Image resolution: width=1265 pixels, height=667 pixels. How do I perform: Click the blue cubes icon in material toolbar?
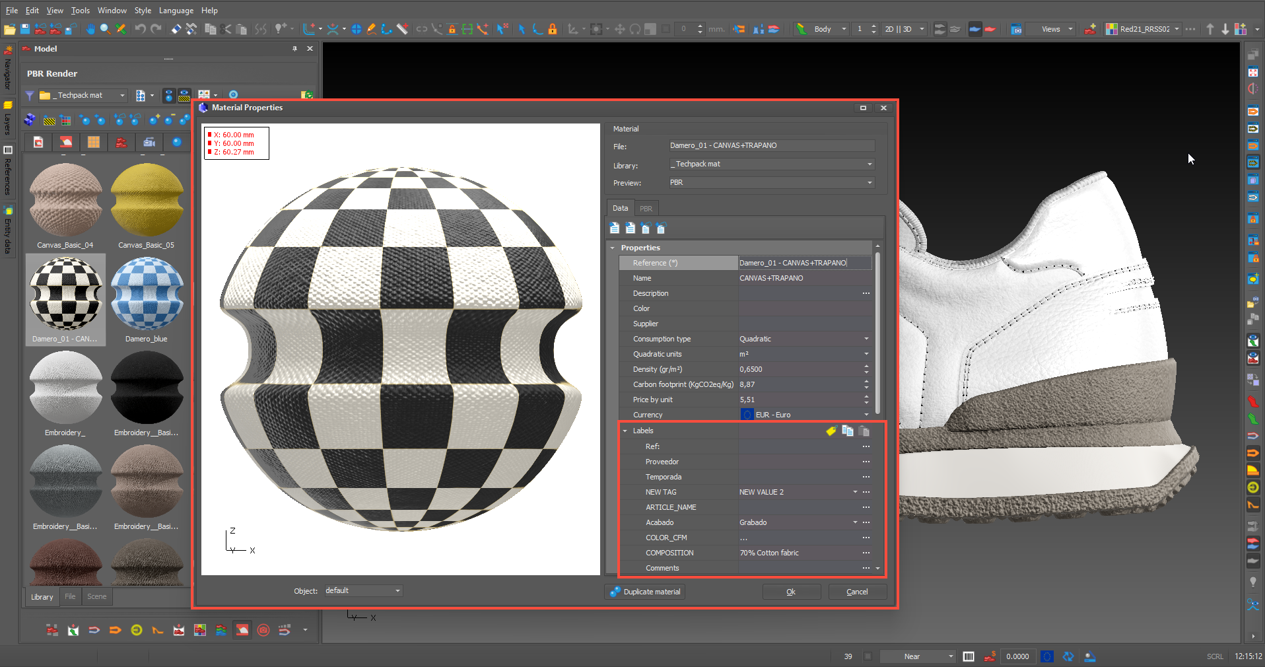coord(30,120)
